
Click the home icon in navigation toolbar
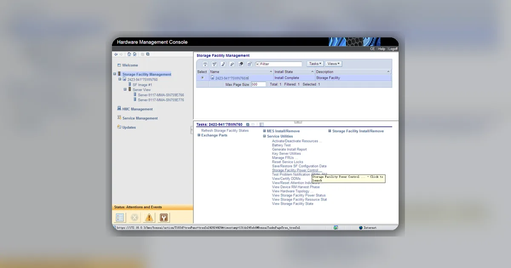[129, 54]
